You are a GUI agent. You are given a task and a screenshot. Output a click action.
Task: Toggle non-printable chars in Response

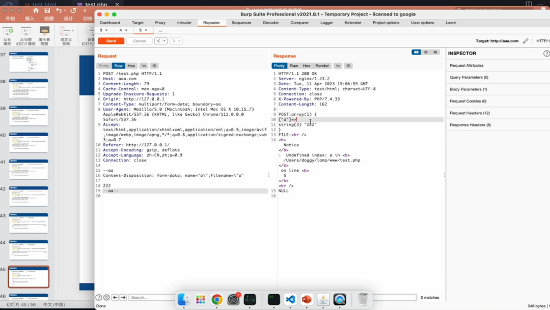tap(338, 66)
